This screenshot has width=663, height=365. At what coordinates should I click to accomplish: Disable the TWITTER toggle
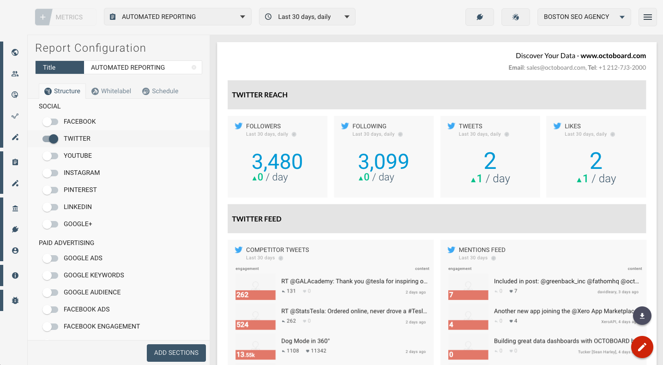pyautogui.click(x=50, y=138)
